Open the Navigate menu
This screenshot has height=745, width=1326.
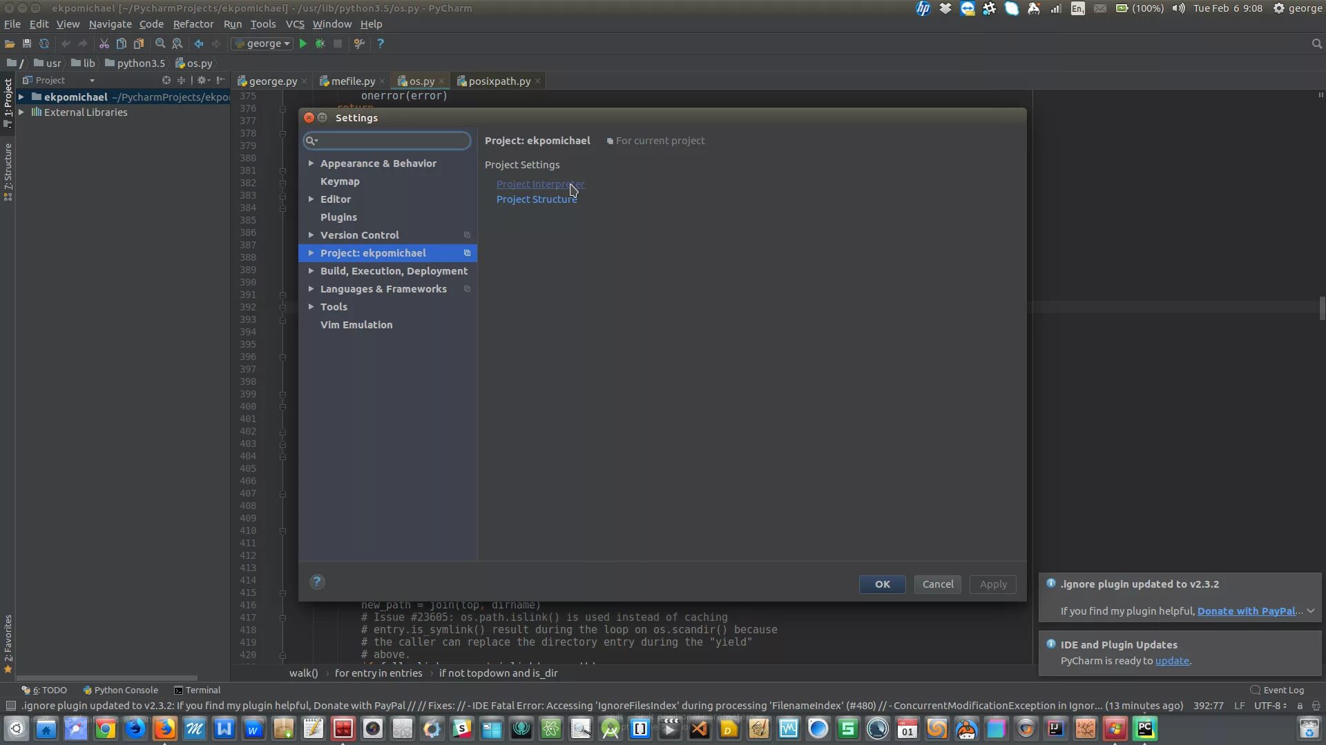(110, 24)
